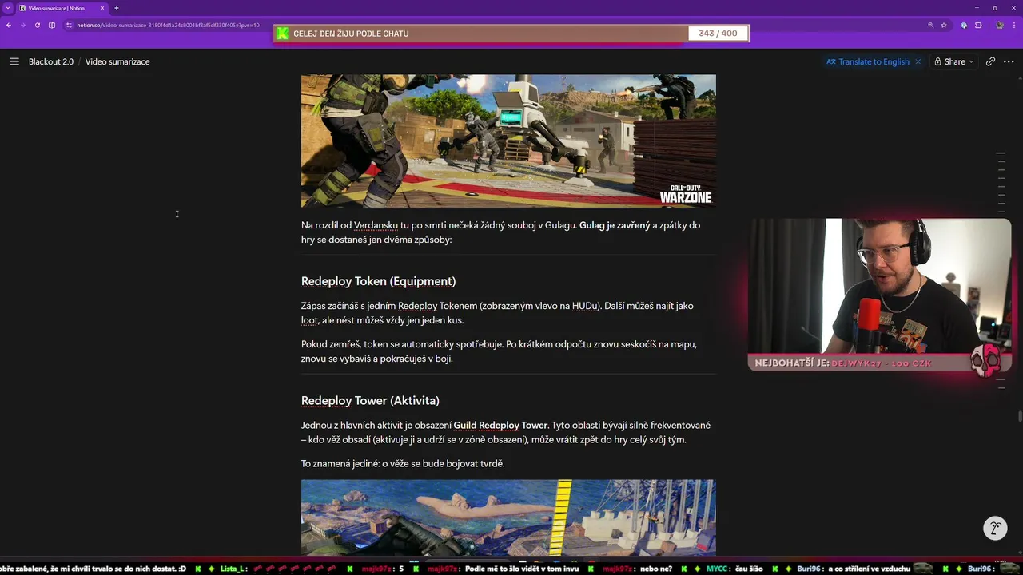Copy the page link with the chain icon
This screenshot has height=575, width=1023.
click(x=990, y=61)
